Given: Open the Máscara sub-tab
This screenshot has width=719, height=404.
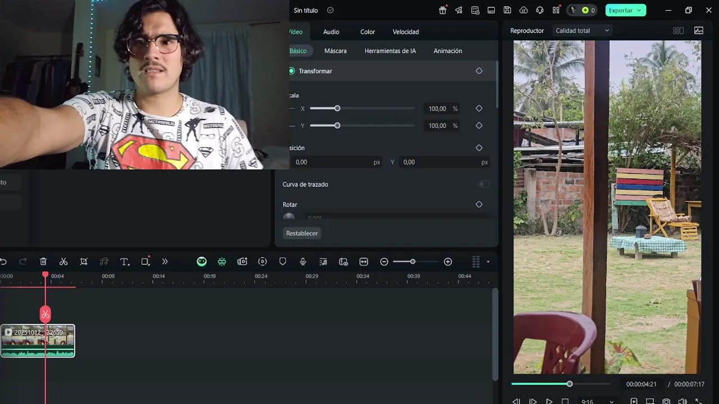Looking at the screenshot, I should click(335, 51).
